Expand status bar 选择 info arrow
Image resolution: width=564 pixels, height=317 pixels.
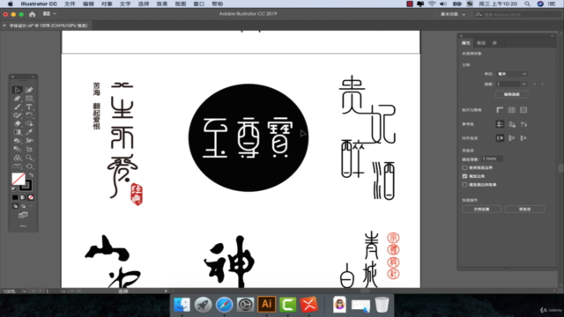(166, 291)
